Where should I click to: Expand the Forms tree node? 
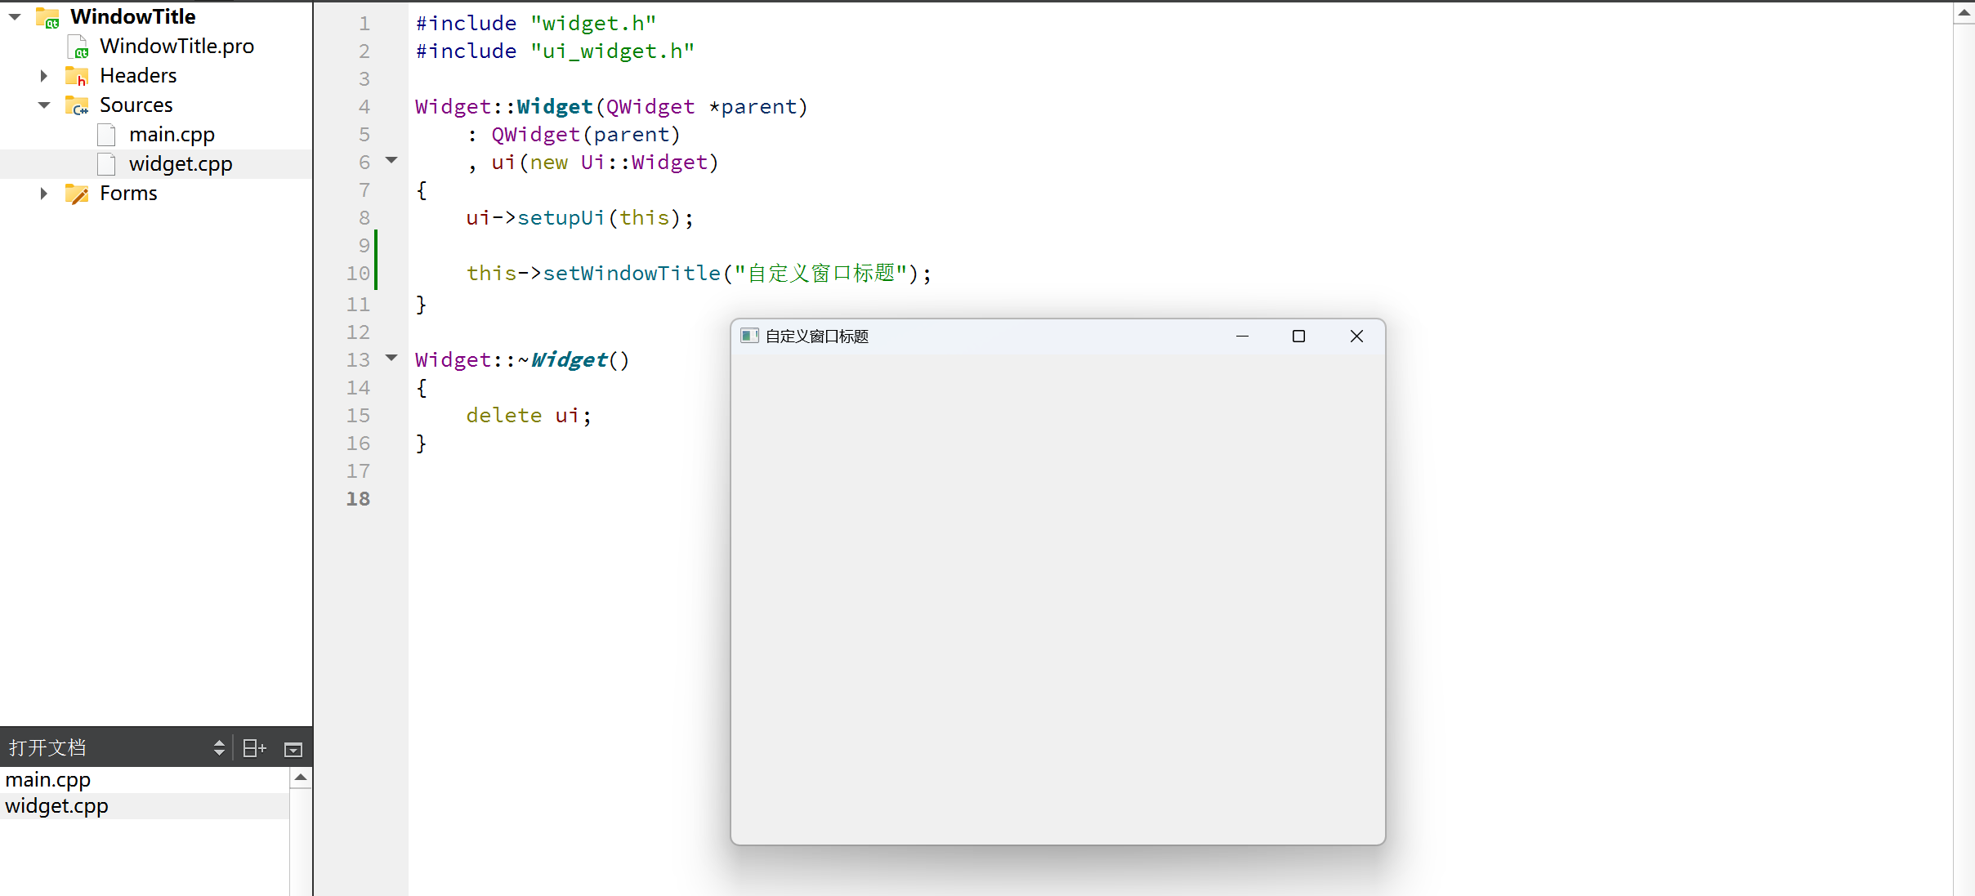[44, 194]
